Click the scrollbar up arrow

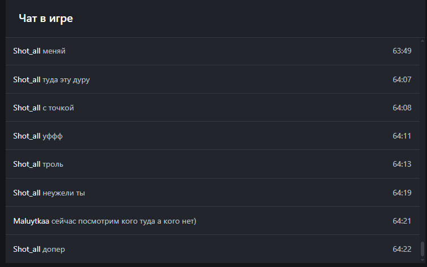point(422,41)
